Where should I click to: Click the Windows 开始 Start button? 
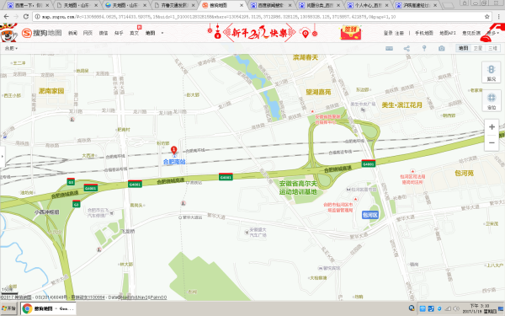pos(8,308)
